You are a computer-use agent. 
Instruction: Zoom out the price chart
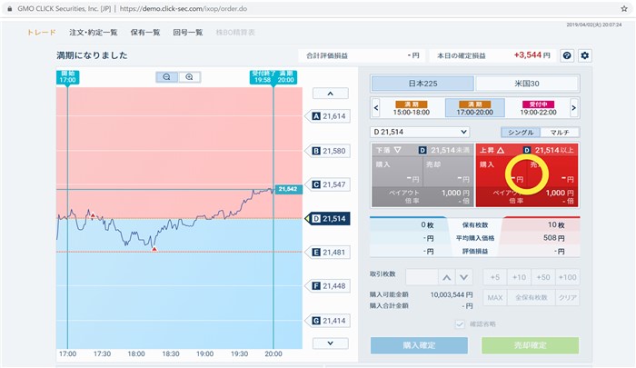pyautogui.click(x=167, y=77)
